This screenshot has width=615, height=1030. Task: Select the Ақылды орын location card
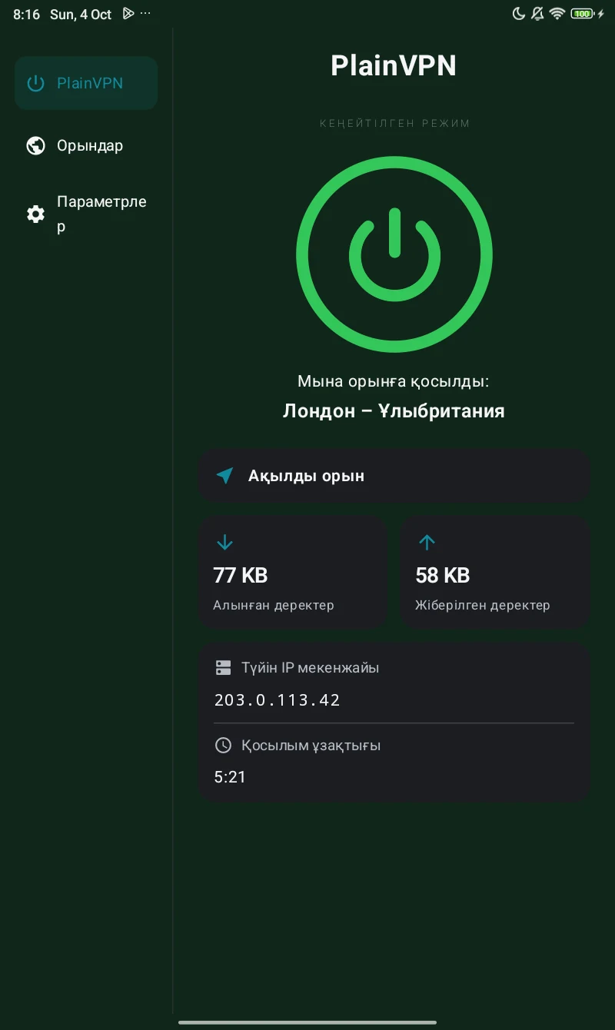click(394, 476)
